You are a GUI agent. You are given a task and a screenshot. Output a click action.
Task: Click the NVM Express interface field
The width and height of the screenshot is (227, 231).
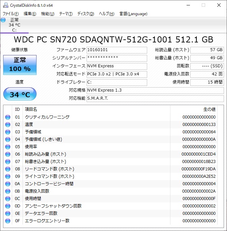[x=117, y=66]
